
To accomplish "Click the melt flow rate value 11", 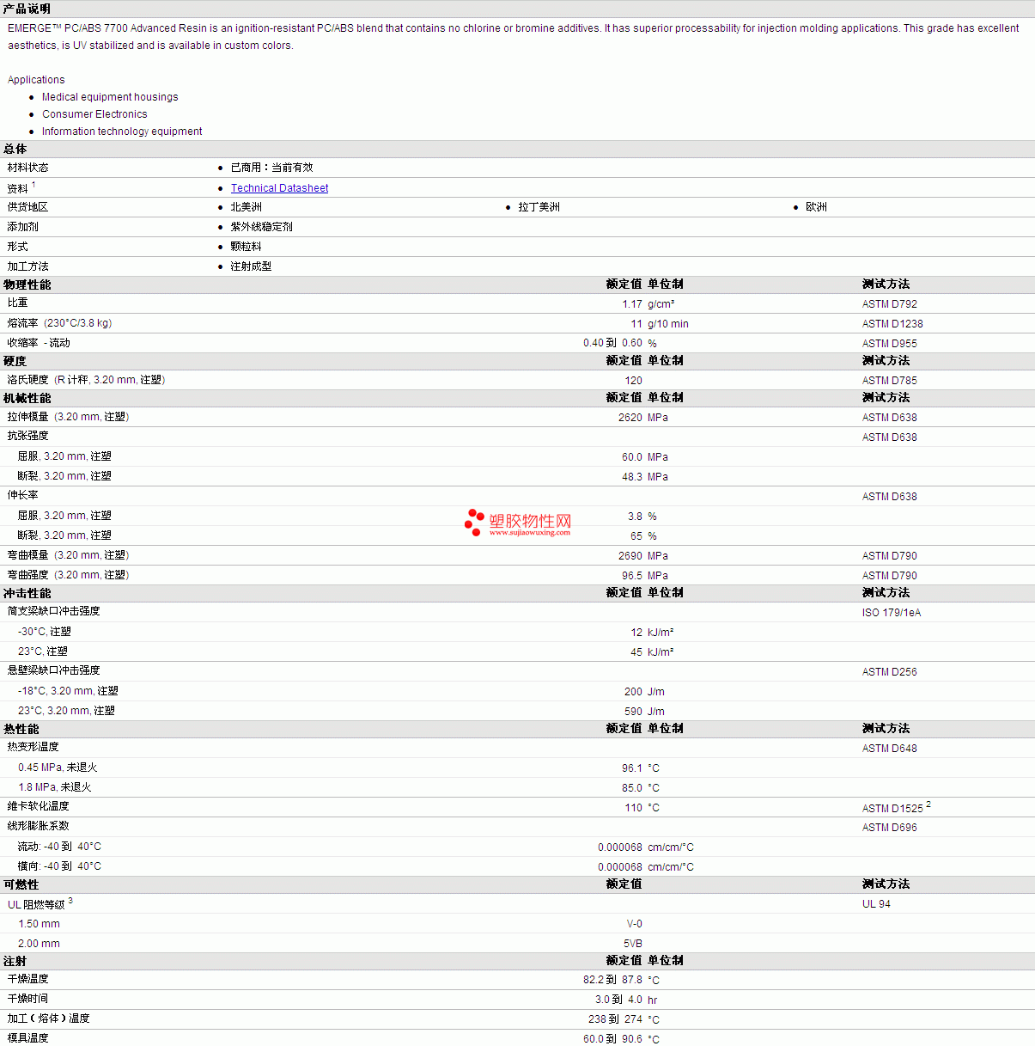I will (x=636, y=324).
